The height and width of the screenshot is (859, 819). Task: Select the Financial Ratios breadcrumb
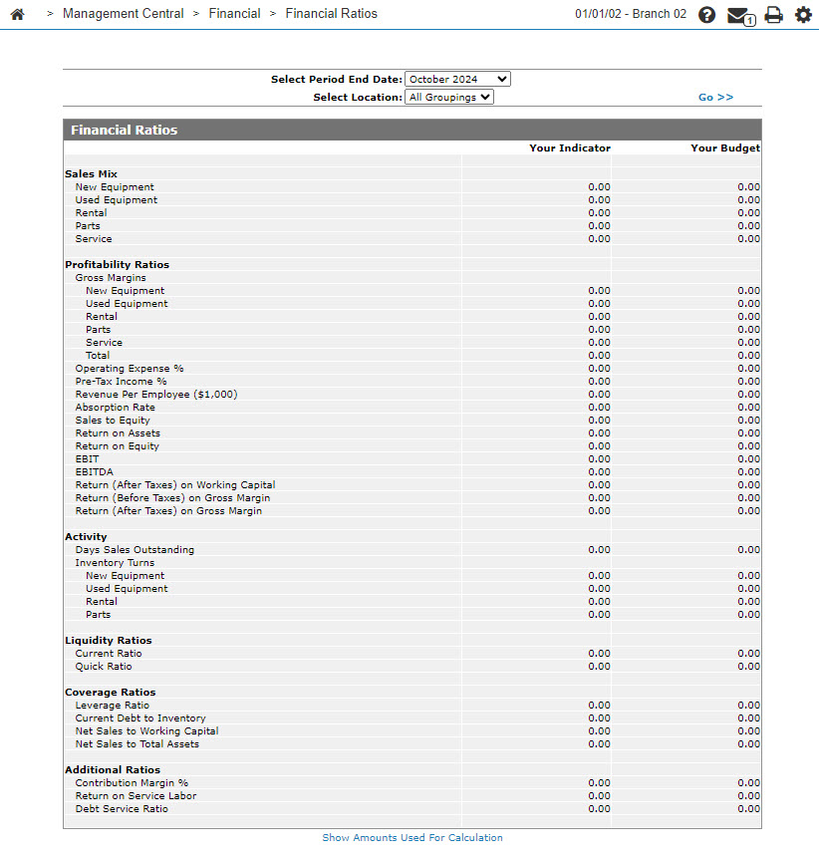[x=332, y=14]
